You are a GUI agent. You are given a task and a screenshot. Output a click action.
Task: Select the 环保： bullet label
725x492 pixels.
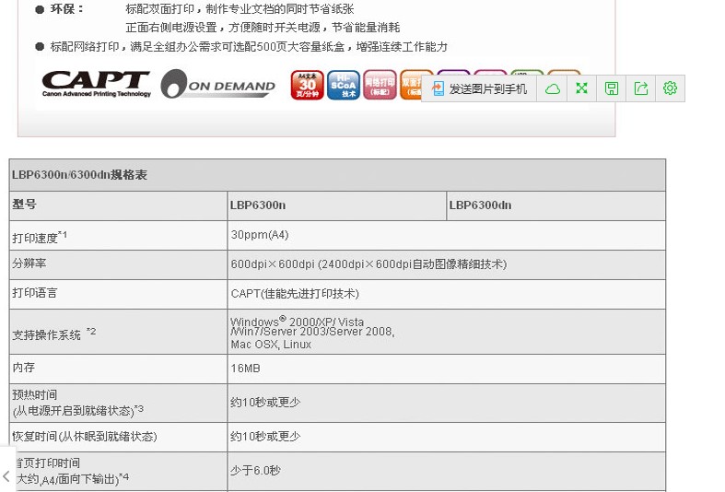click(66, 9)
